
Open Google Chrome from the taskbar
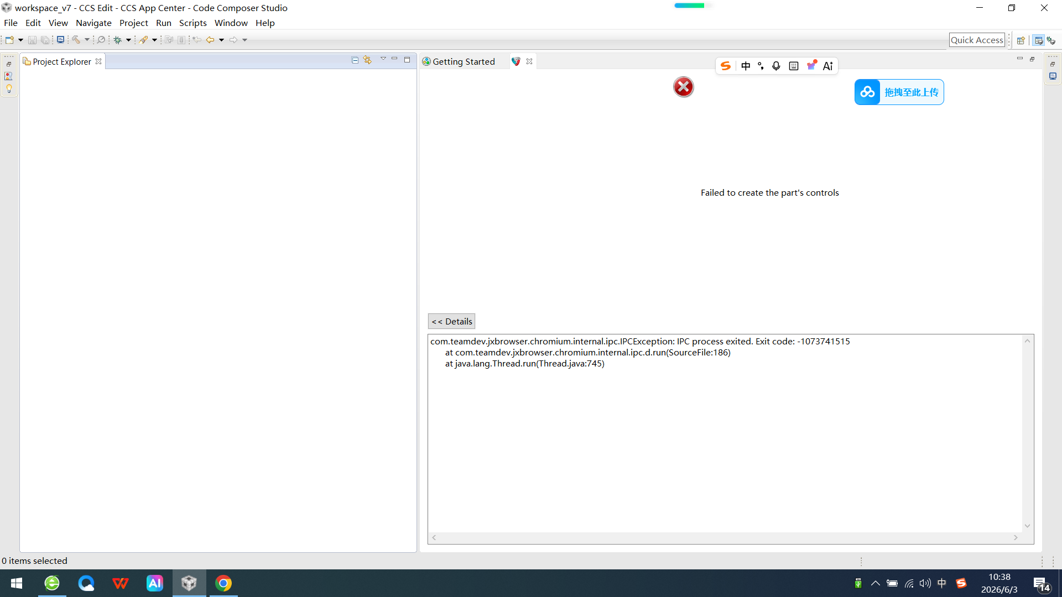click(223, 583)
